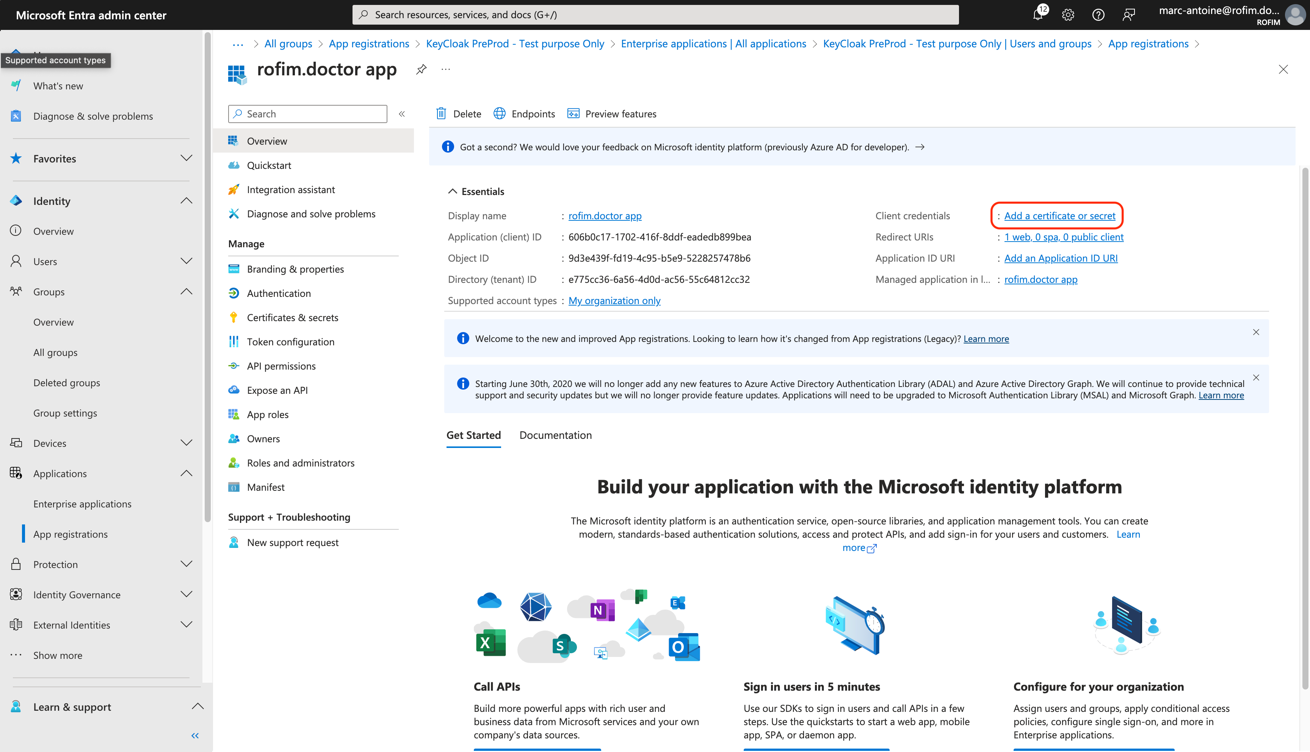
Task: Collapse the Essentials section
Action: [x=452, y=192]
